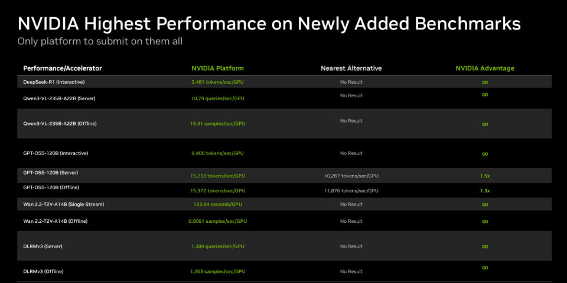Click the GPT-OSS-120B (Server) row label

tap(51, 173)
